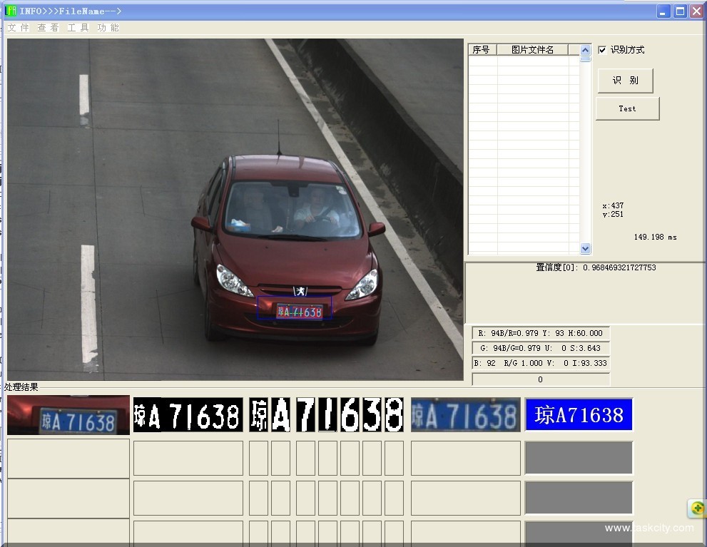Maximize the application window
The width and height of the screenshot is (707, 547).
680,11
